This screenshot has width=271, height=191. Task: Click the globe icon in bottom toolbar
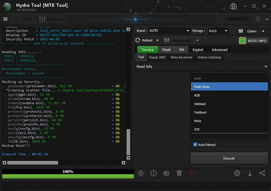(x=141, y=173)
